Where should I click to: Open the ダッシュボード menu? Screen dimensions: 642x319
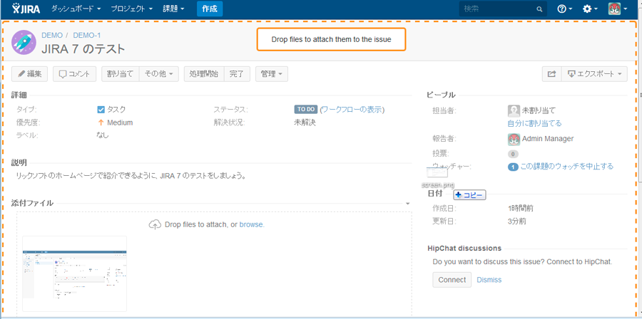pyautogui.click(x=76, y=9)
